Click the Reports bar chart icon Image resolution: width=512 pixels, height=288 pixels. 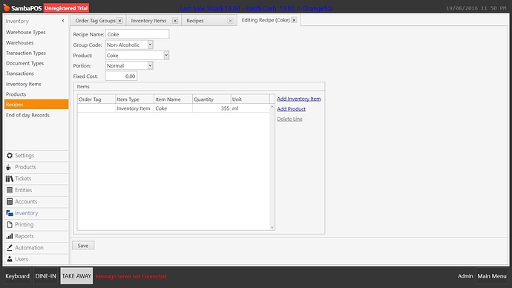(10, 236)
